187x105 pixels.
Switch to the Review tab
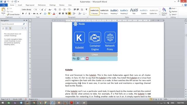(62, 5)
